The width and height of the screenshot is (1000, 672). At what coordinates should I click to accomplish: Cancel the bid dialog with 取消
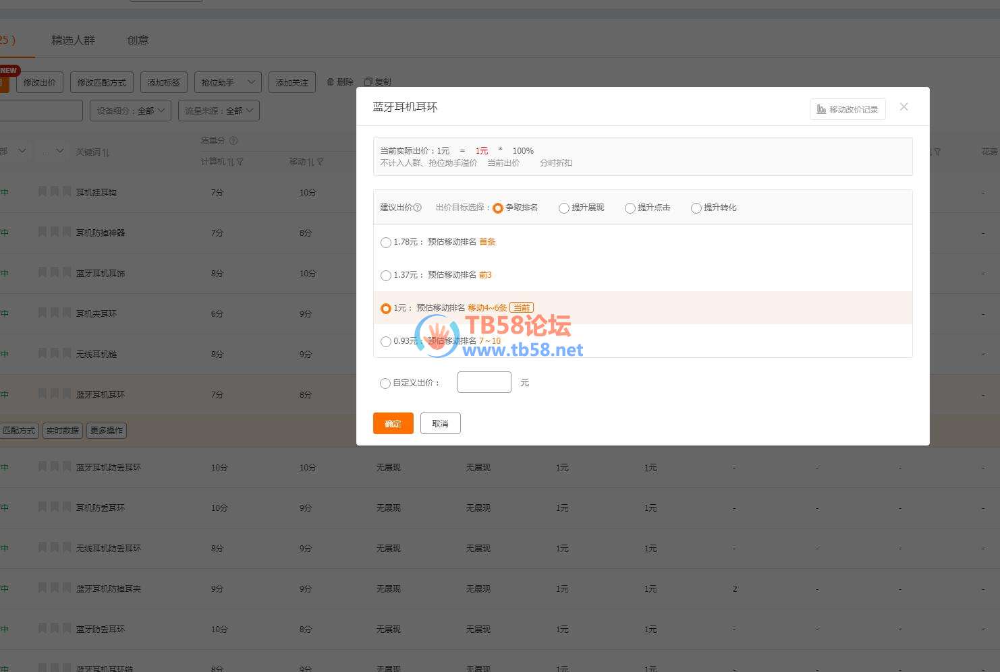point(440,423)
